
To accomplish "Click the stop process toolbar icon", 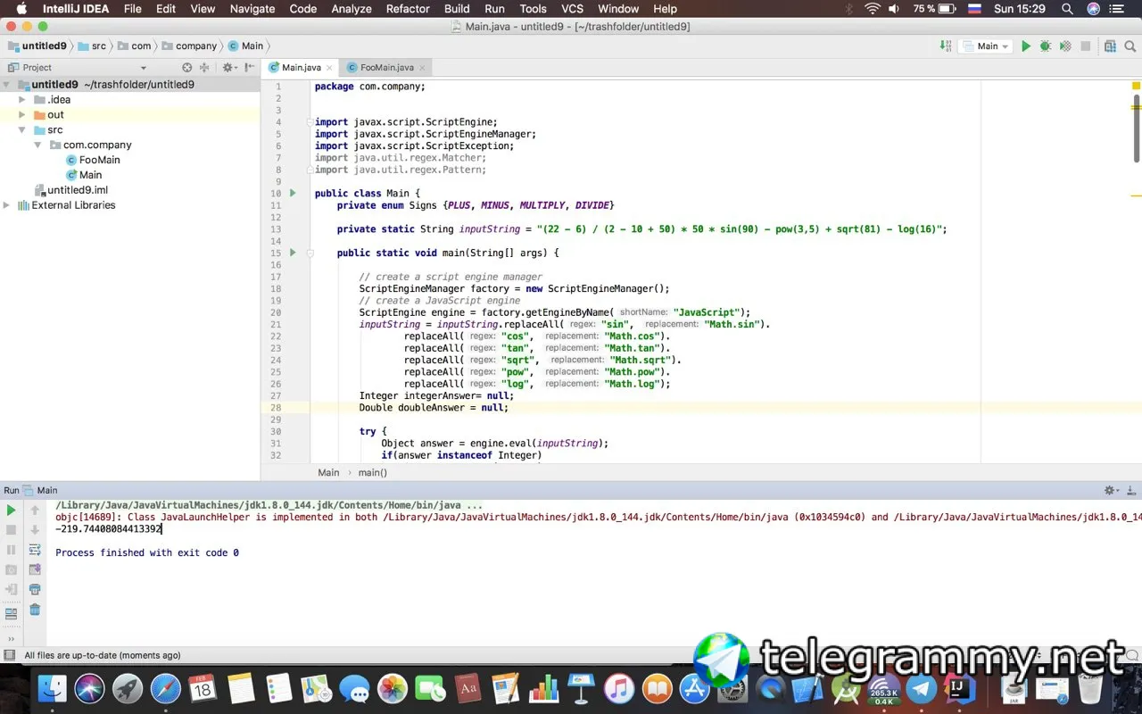I will pos(1086,46).
